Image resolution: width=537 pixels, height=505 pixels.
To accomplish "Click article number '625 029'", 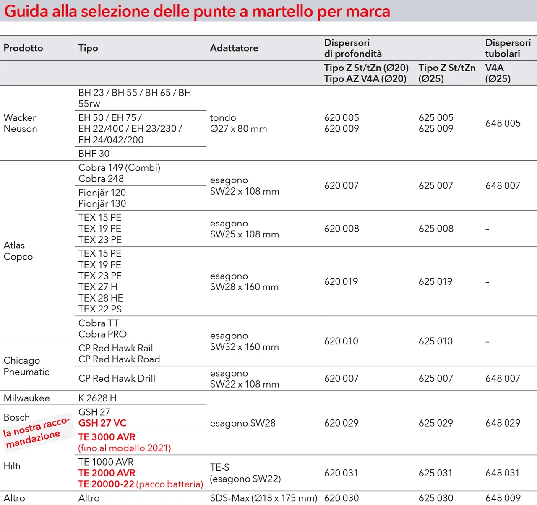I will click(435, 423).
